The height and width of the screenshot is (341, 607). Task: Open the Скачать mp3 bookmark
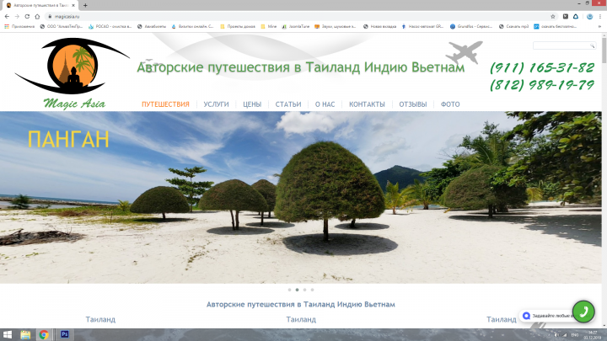[x=513, y=27]
